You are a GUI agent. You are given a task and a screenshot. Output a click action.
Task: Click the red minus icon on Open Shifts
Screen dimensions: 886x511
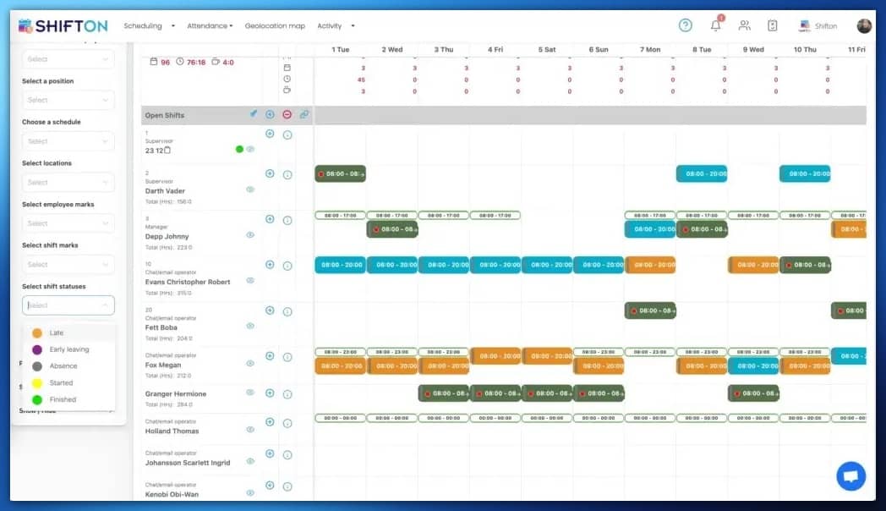coord(287,114)
